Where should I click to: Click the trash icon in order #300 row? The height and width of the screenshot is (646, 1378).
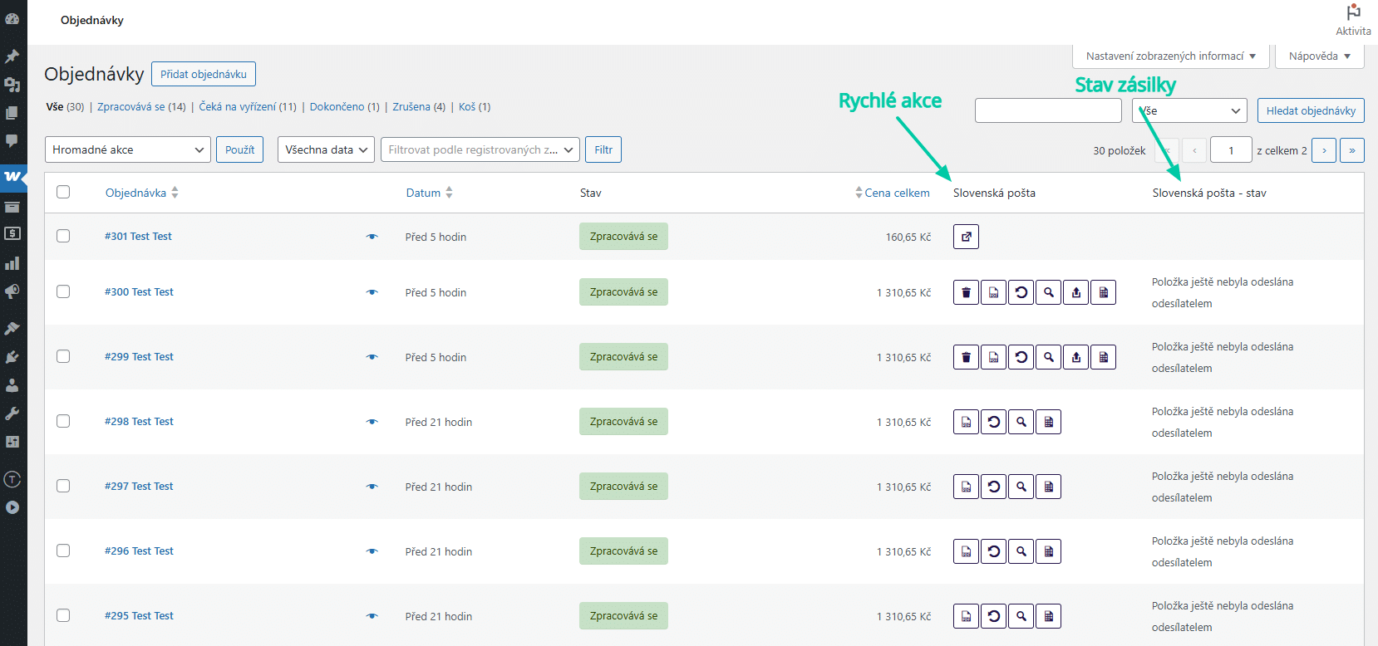[x=966, y=292]
